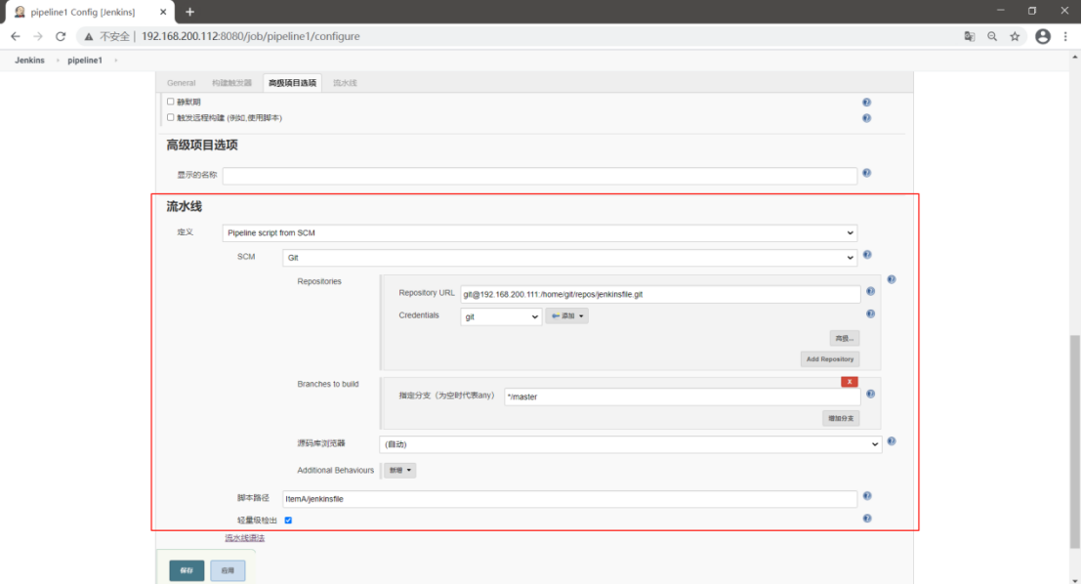
Task: Uncheck the 轻量级检出 checkbox
Action: [x=288, y=521]
